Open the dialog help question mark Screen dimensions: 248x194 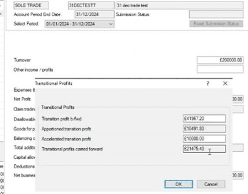click(208, 83)
